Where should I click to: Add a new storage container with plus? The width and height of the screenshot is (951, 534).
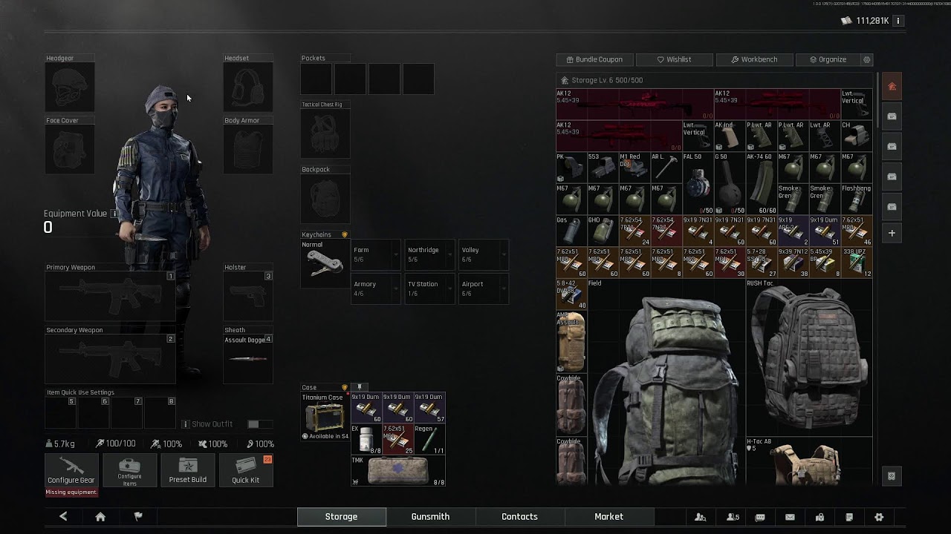(892, 233)
